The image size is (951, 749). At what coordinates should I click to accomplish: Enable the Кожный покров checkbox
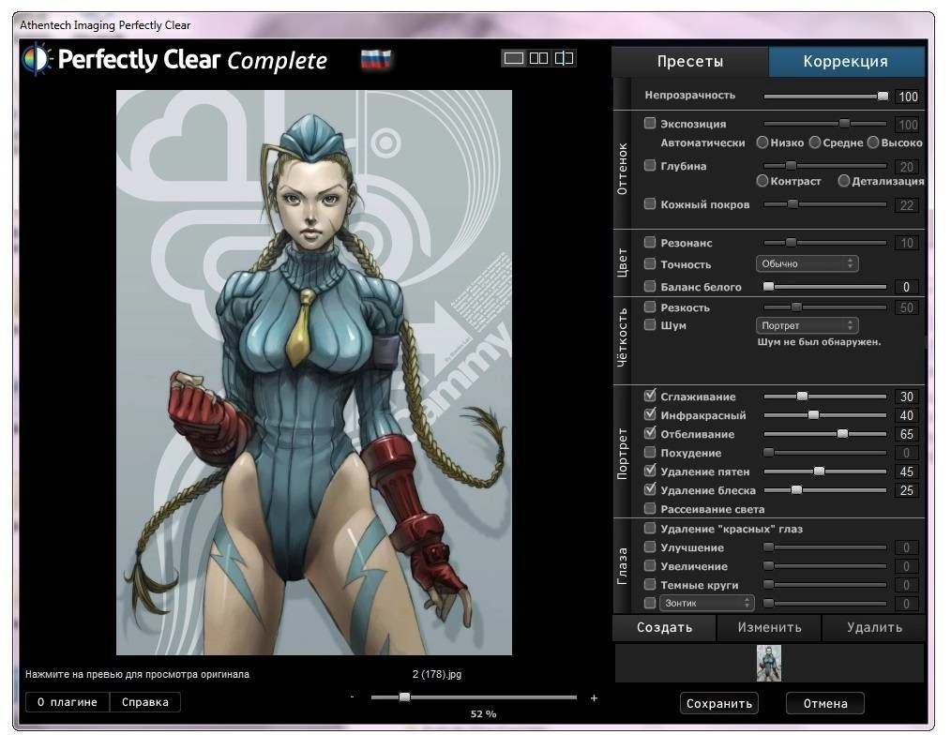pyautogui.click(x=650, y=203)
